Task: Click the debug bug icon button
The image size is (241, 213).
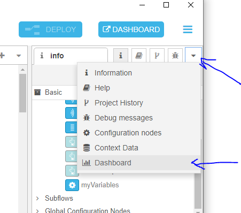Action: point(175,56)
